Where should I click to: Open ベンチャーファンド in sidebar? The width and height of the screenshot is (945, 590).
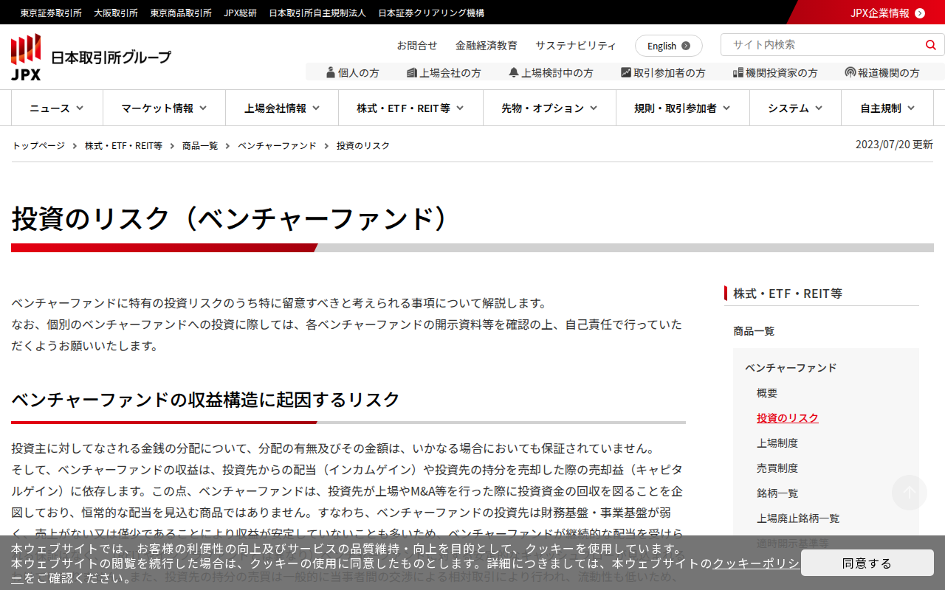(791, 368)
